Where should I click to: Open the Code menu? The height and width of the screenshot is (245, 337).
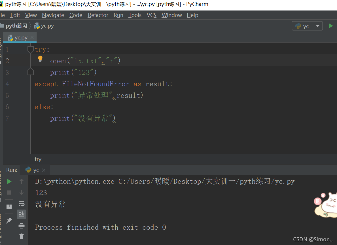[x=76, y=15]
